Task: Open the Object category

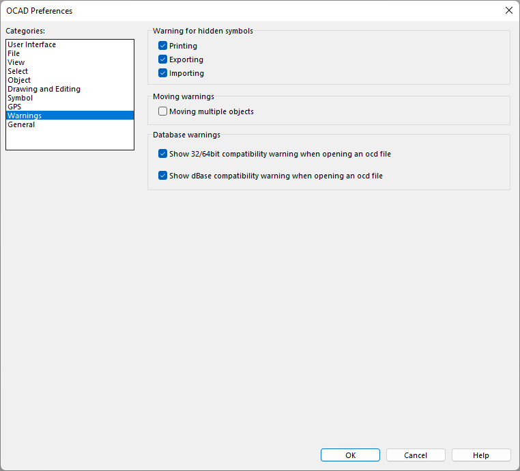Action: 70,80
